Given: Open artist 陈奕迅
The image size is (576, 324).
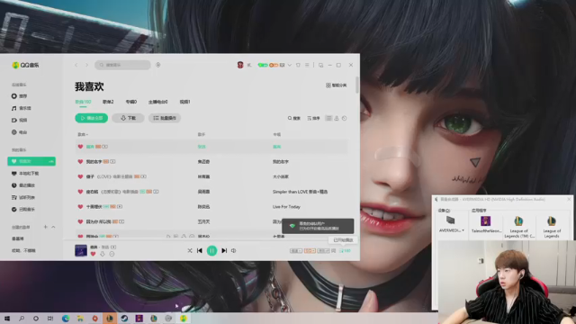Looking at the screenshot, I should coord(203,207).
